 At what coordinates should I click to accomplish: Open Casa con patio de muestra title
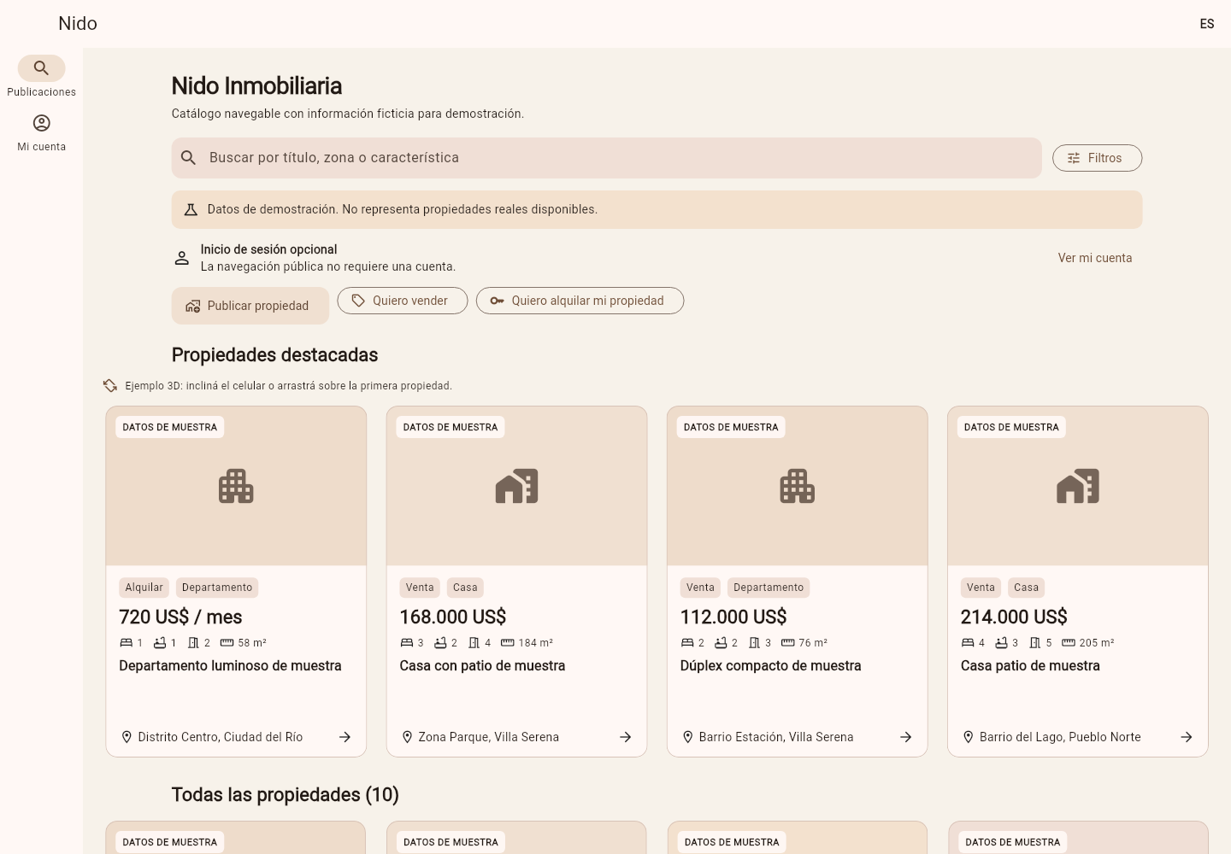[x=482, y=666]
